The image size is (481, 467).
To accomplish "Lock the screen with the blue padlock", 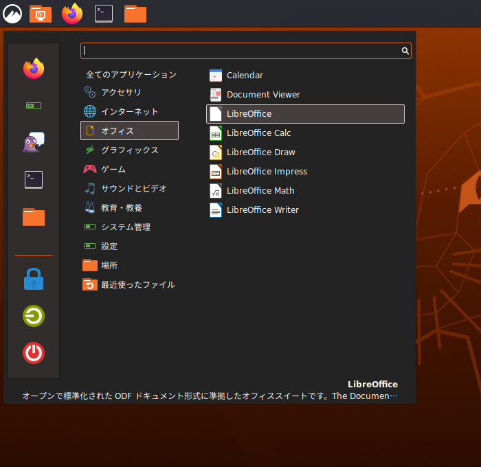I will pos(34,279).
